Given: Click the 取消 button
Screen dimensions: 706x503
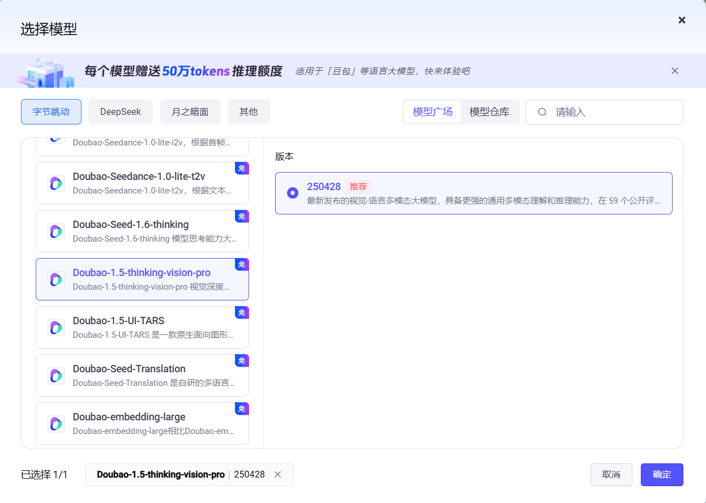Looking at the screenshot, I should 611,475.
